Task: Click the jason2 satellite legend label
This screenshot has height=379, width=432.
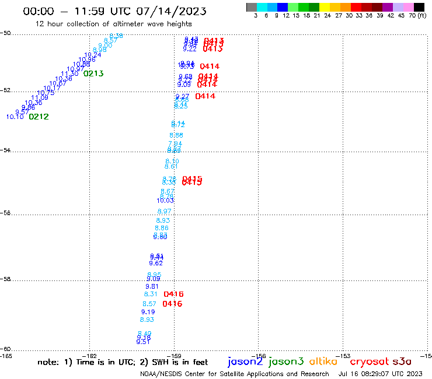Action: tap(245, 362)
